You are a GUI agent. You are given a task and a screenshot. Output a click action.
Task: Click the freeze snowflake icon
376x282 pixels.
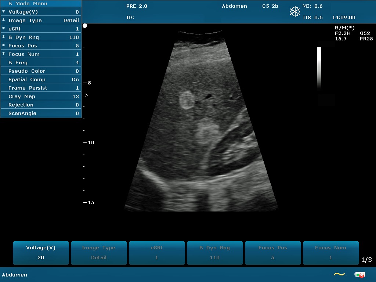point(295,11)
